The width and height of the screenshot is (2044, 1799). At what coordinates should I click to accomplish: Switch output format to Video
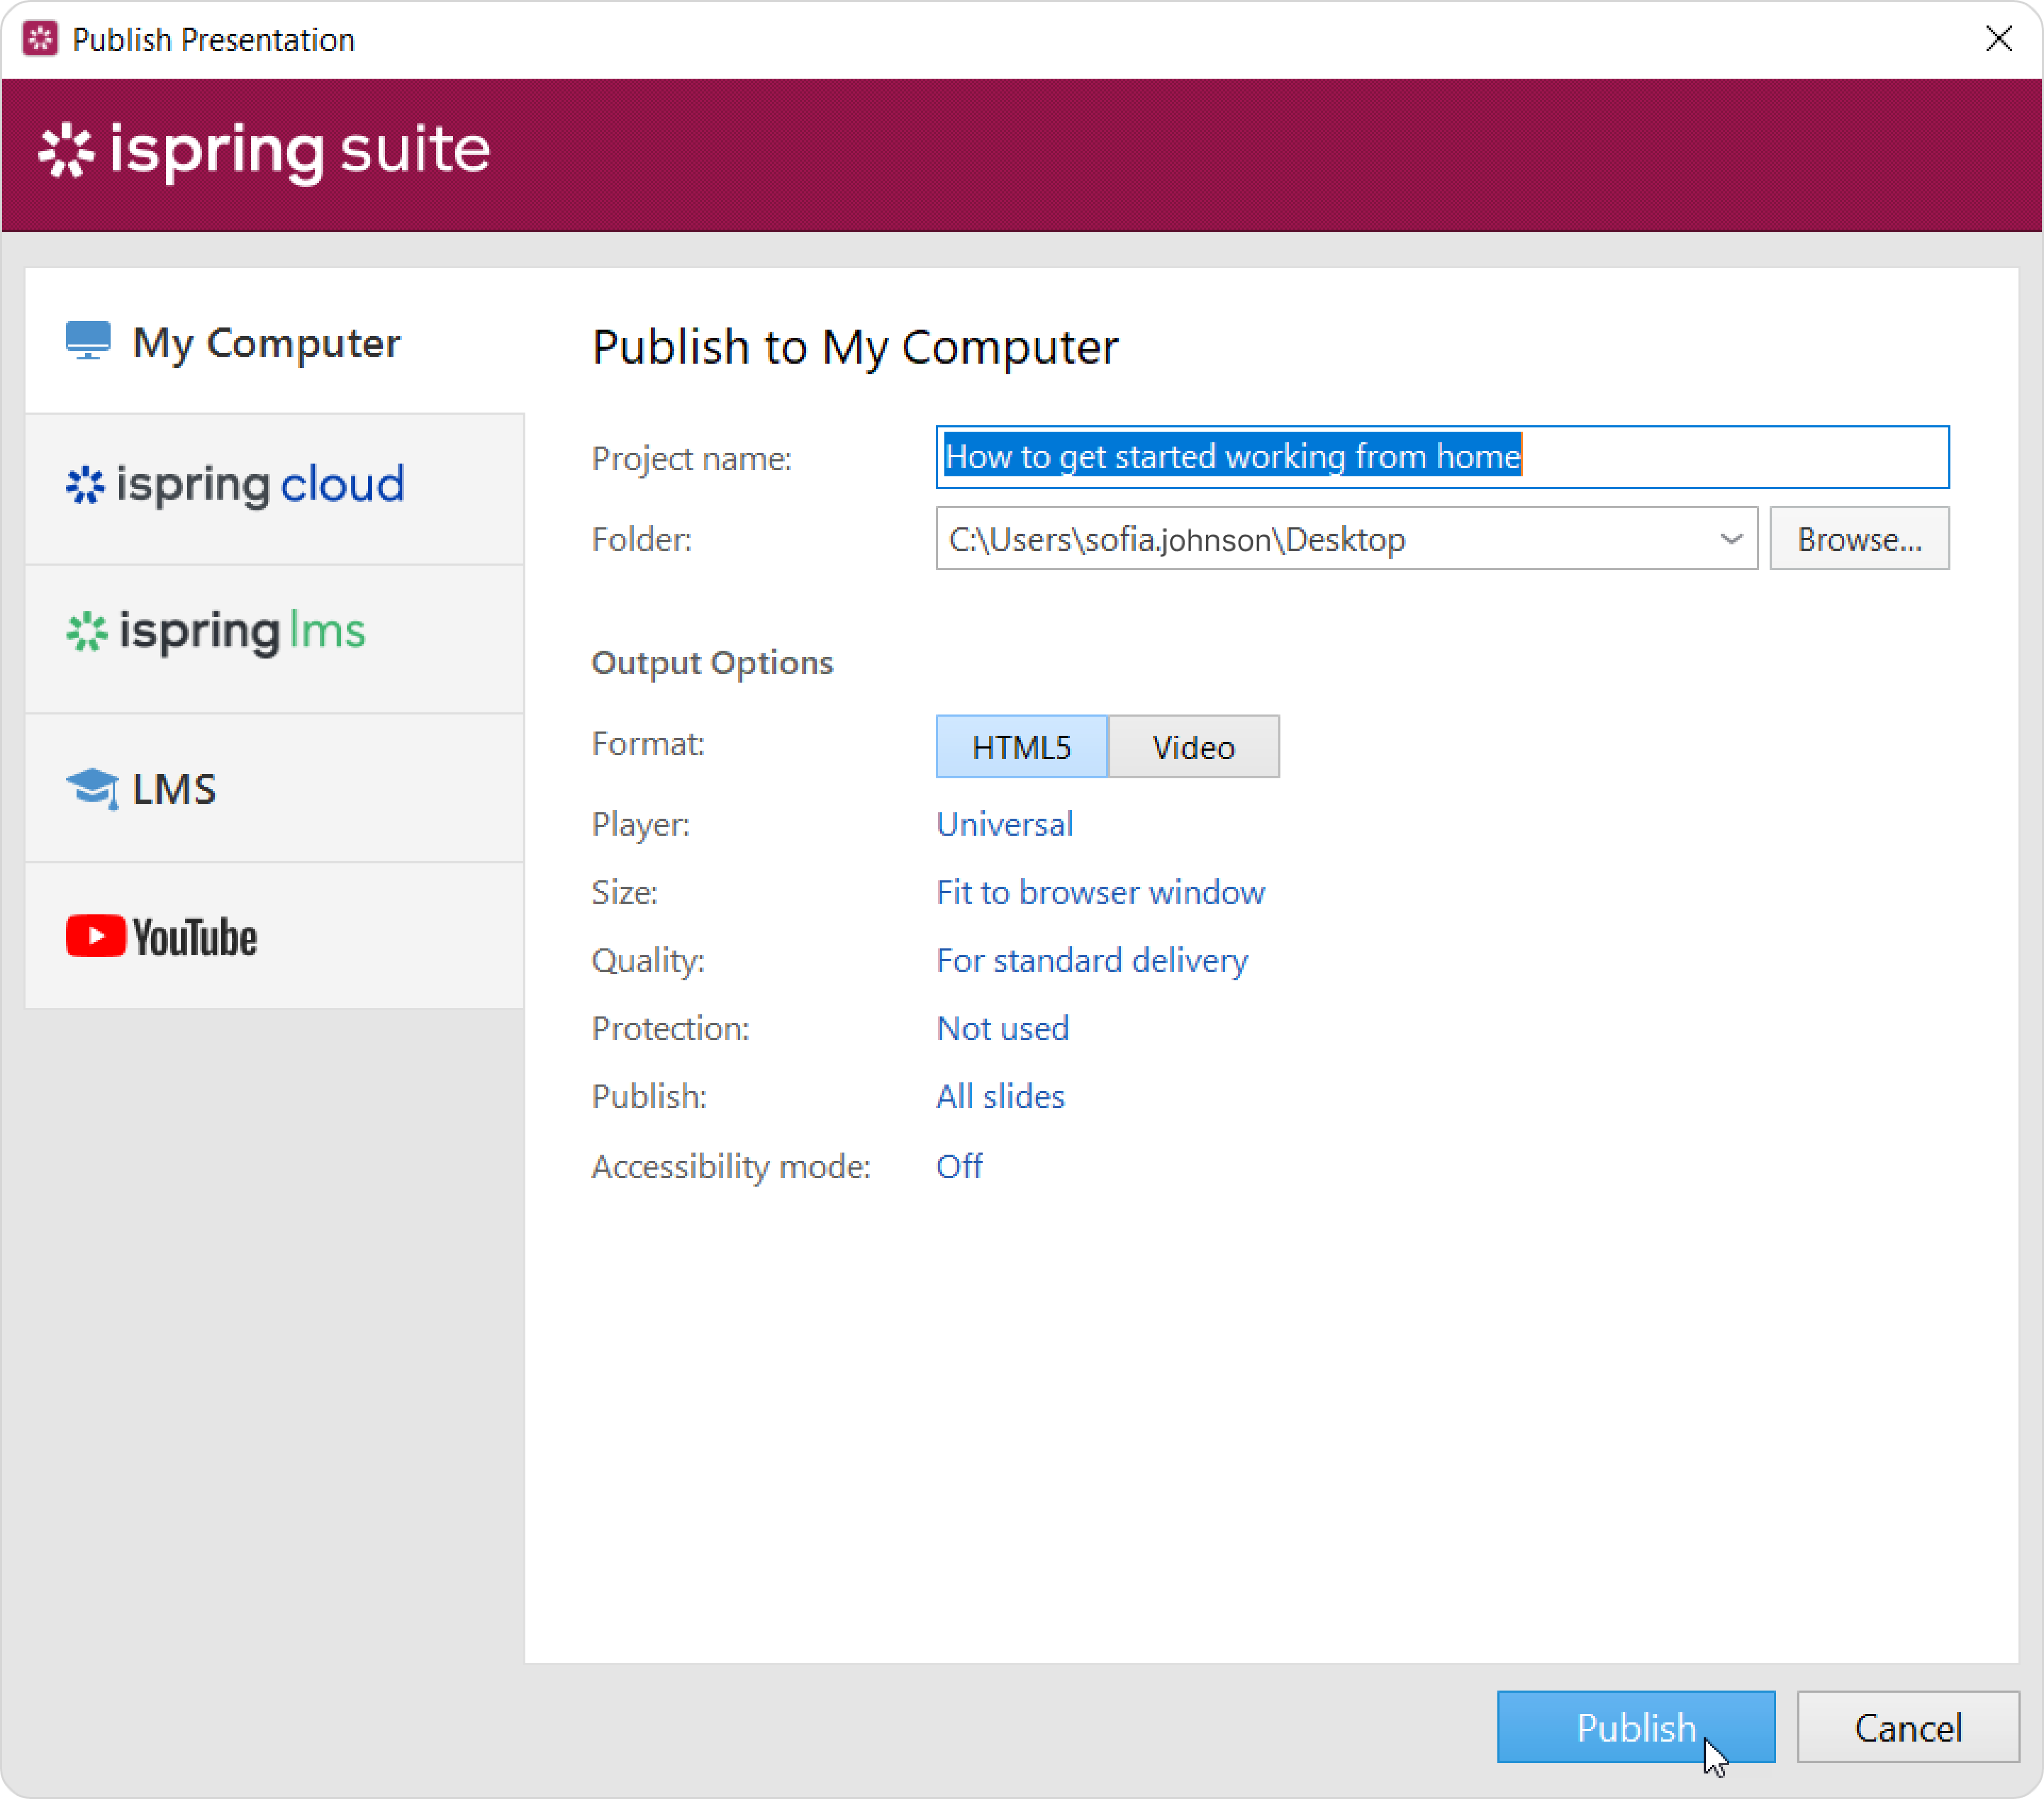[x=1193, y=747]
